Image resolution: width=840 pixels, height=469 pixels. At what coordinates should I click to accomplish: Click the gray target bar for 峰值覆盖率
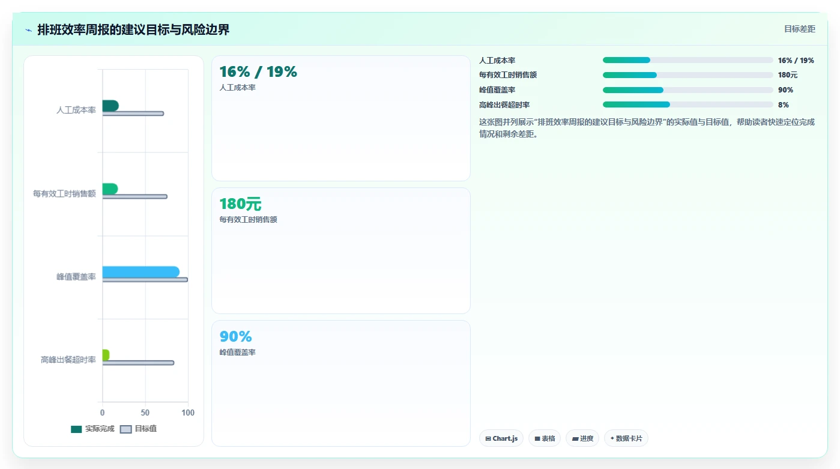145,279
